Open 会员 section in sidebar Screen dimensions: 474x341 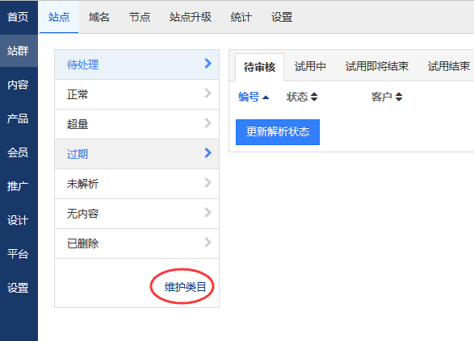[18, 152]
